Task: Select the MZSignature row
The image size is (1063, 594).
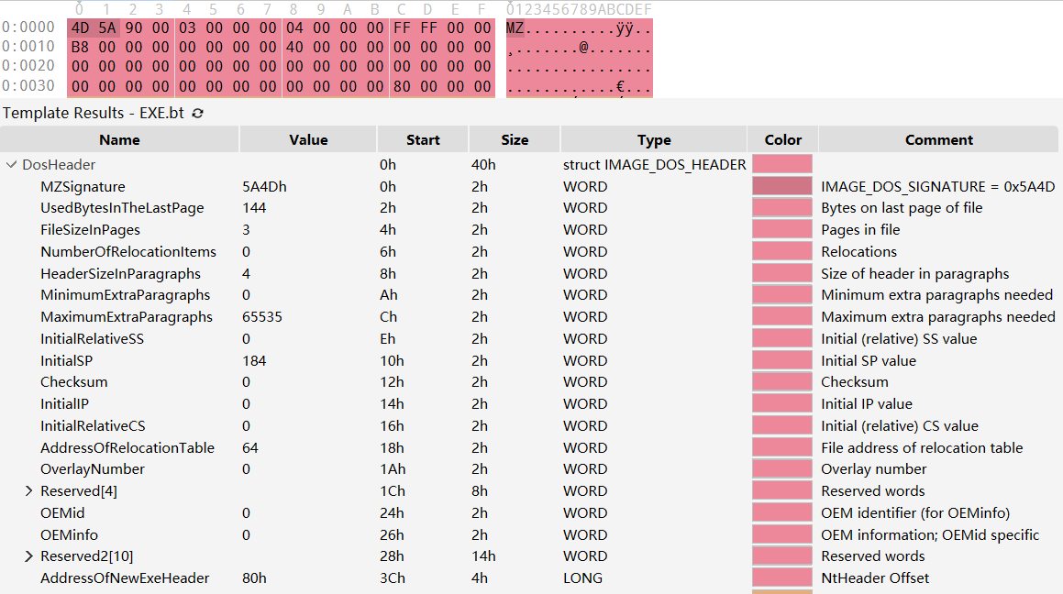Action: [x=83, y=187]
